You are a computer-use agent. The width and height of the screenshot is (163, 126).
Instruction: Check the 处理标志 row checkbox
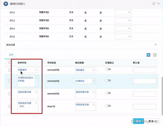pyautogui.click(x=10, y=81)
